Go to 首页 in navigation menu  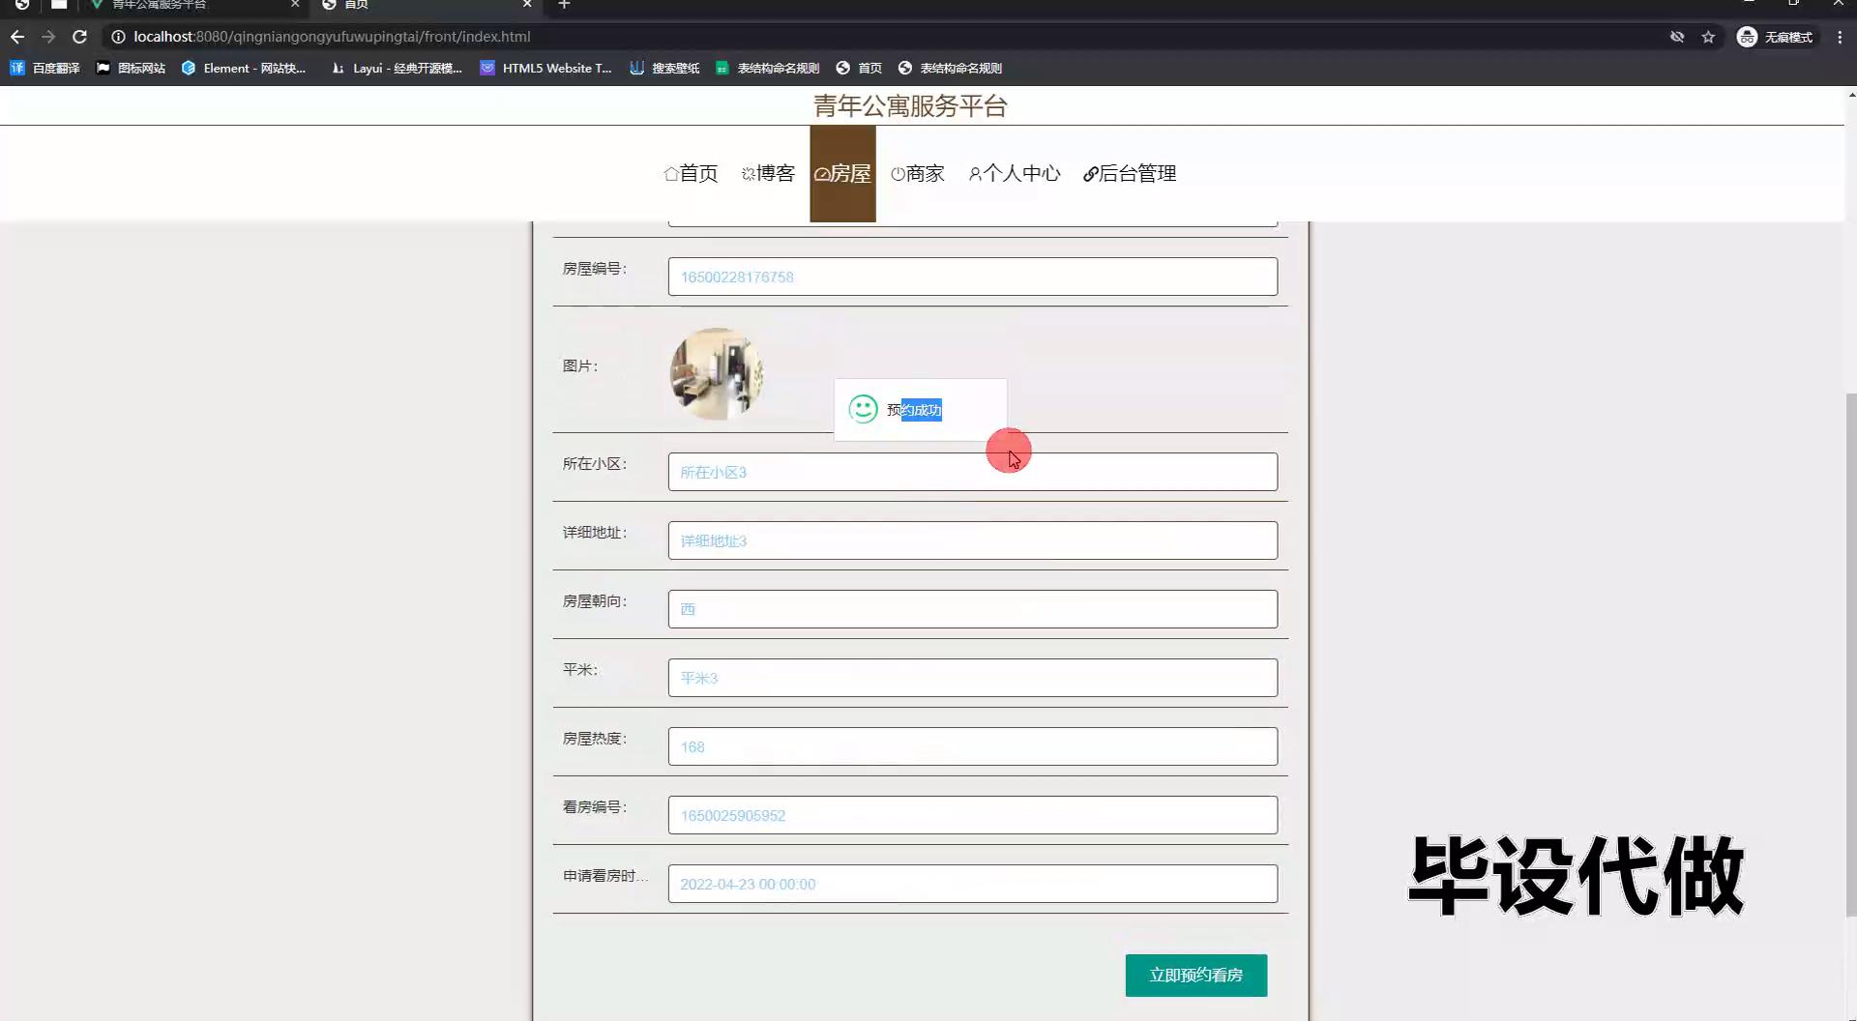point(691,174)
